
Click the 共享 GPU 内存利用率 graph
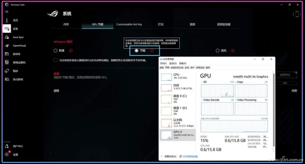tap(234, 126)
